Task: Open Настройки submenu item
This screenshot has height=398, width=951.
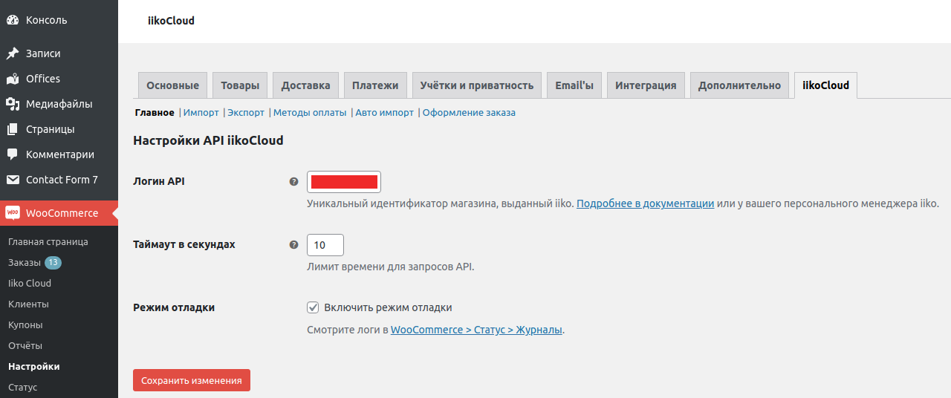Action: click(x=34, y=367)
